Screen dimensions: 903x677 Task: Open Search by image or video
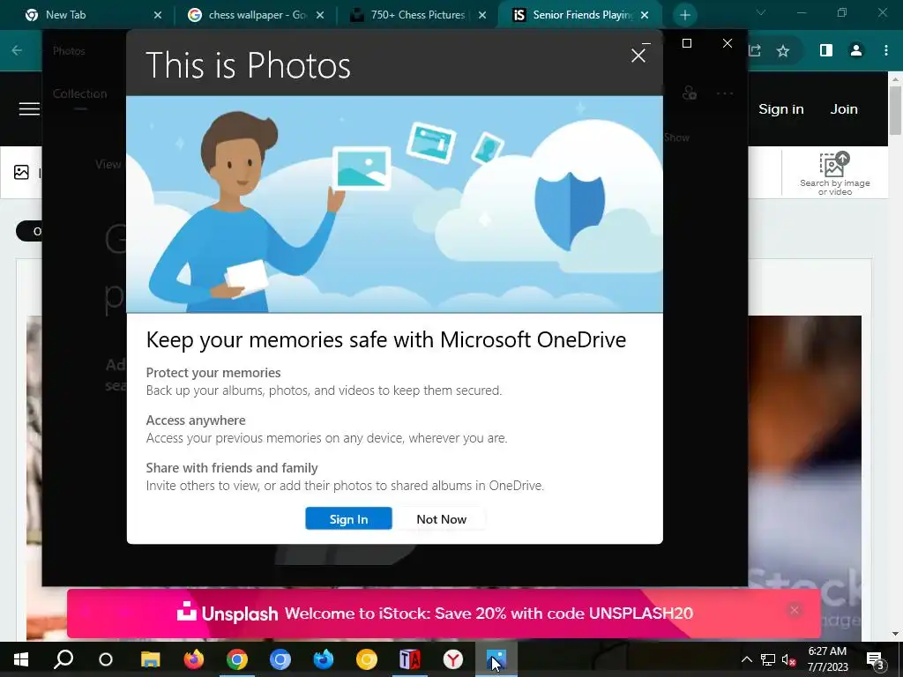pyautogui.click(x=834, y=174)
